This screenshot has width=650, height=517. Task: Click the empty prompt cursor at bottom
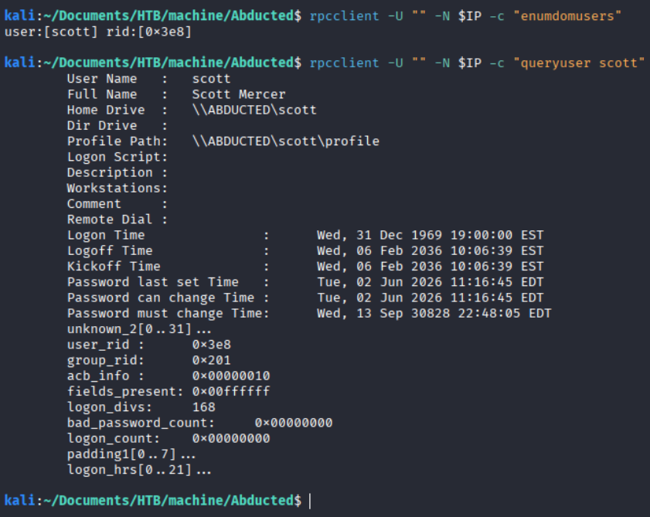pos(310,501)
